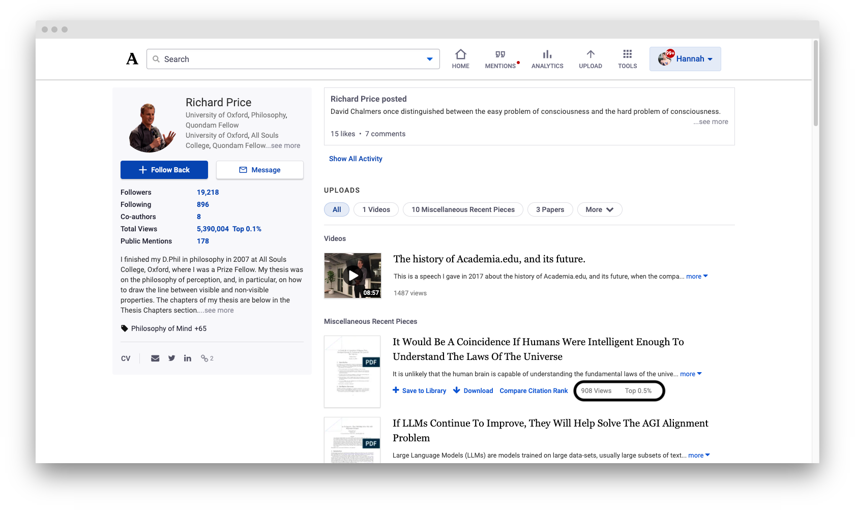Open the 'If LLMs Continue To Improve' title

coord(550,431)
